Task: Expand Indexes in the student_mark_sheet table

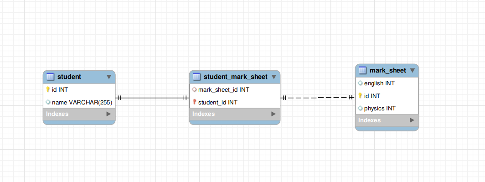Action: (273, 114)
